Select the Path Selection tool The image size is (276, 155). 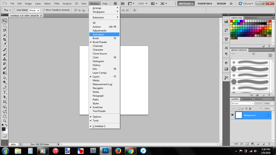click(5, 97)
